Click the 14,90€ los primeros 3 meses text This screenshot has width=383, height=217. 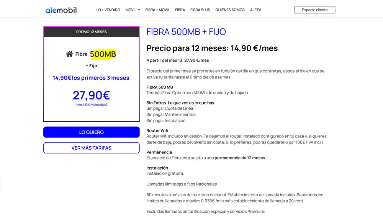(x=91, y=78)
